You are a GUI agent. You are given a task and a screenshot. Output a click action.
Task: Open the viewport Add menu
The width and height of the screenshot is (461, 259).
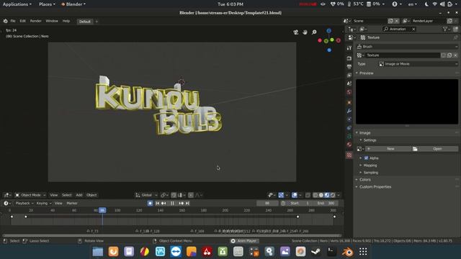coord(79,195)
